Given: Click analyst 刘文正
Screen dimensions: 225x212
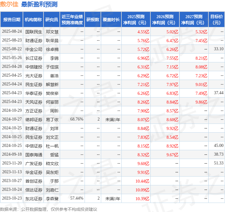Looking at the screenshot, I should coord(52,137).
